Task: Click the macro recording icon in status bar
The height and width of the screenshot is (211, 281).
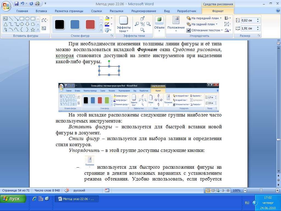Action: tap(107, 190)
